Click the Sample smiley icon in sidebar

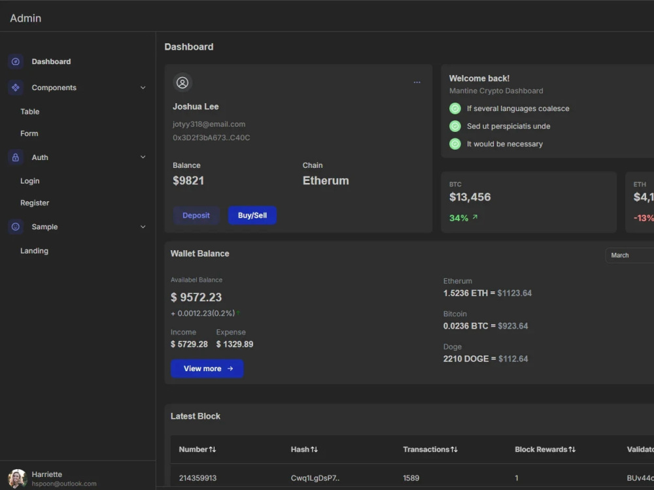(x=16, y=227)
